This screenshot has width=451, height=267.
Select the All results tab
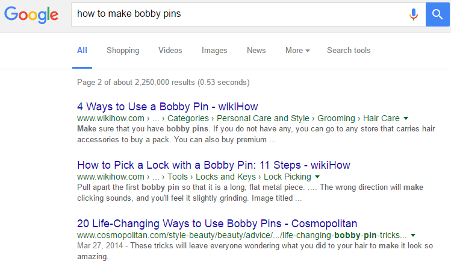(x=82, y=51)
